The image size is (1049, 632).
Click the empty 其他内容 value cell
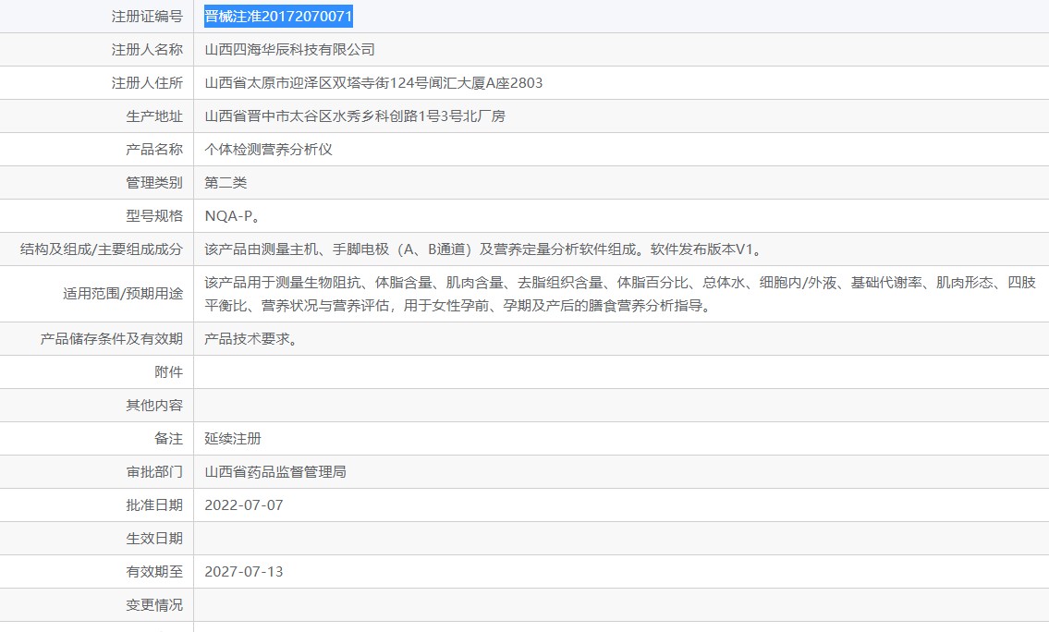point(619,406)
